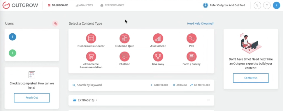Choose the Numerical Calculator icon
283x111 pixels.
[x=91, y=38]
